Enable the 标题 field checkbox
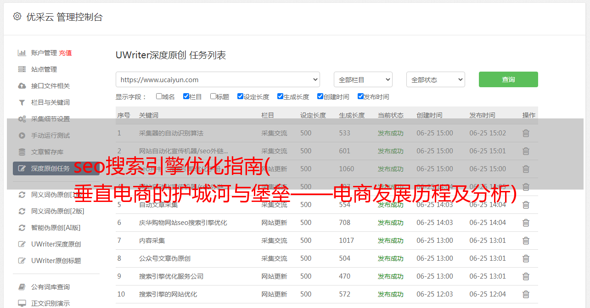590x308 pixels. (213, 96)
